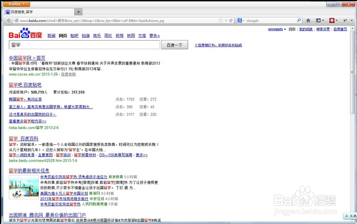This screenshot has width=357, height=224.
Task: Open Google search engine selector
Action: tap(241, 21)
